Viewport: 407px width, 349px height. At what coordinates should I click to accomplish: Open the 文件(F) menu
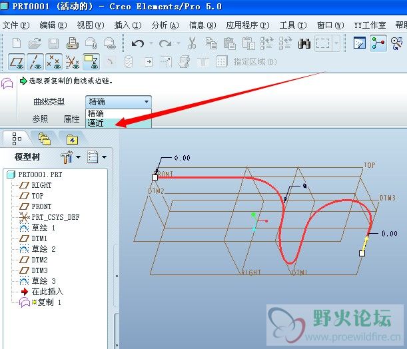pyautogui.click(x=16, y=25)
